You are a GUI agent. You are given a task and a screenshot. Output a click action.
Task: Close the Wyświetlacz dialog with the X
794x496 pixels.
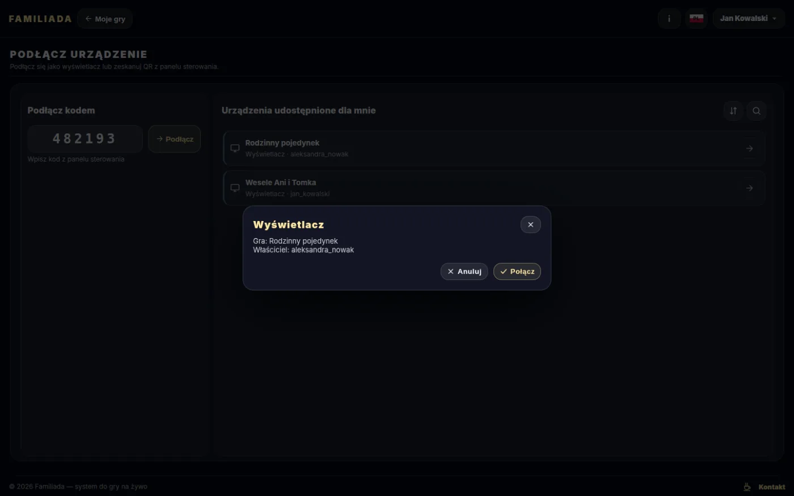point(530,224)
